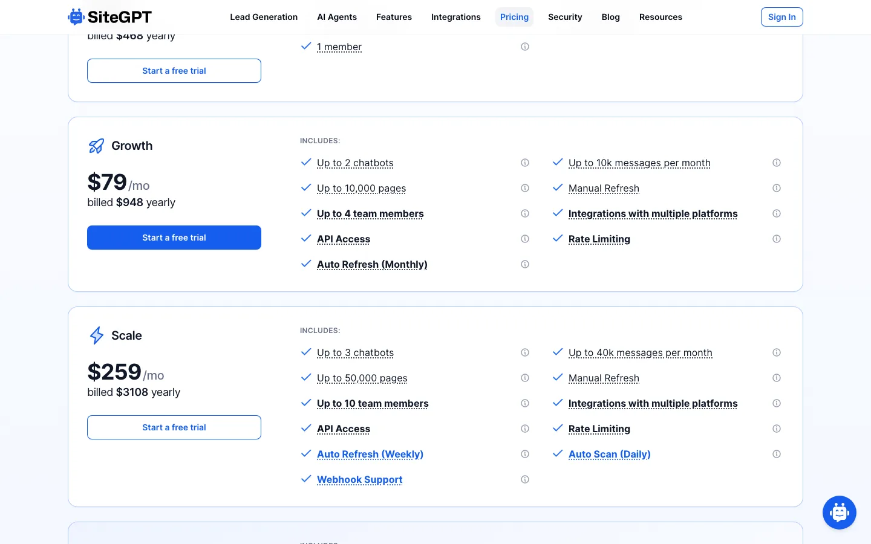Open the Lead Generation menu
Viewport: 871px width, 544px height.
(264, 17)
